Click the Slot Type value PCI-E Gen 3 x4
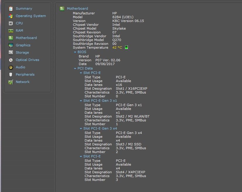This screenshot has width=242, height=192. coord(129,133)
